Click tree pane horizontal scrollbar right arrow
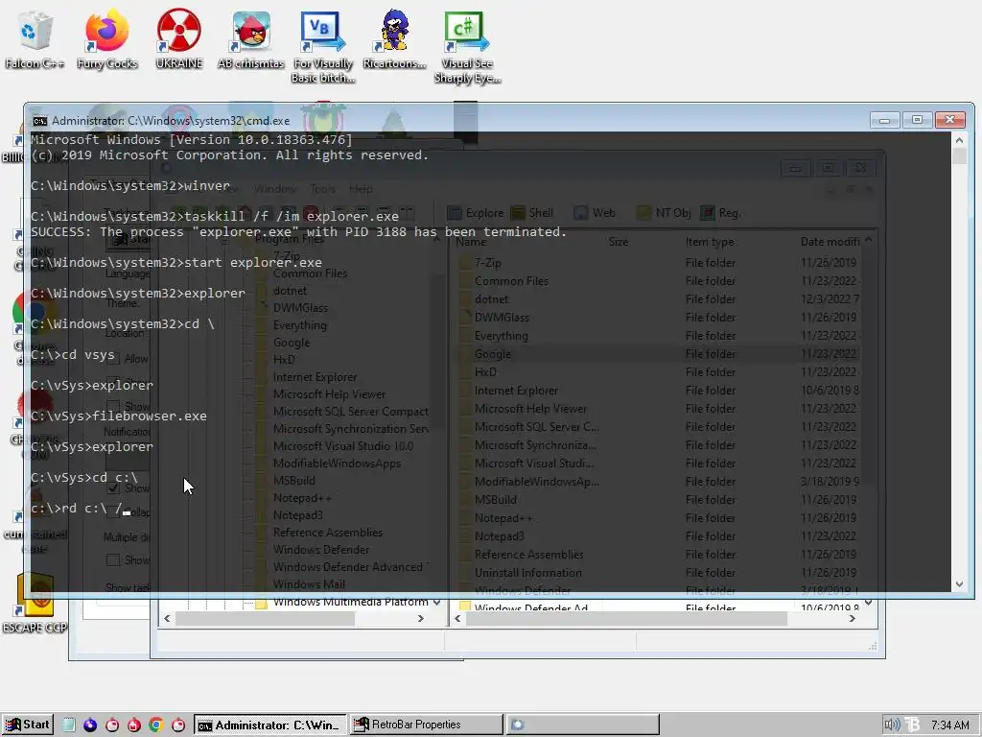This screenshot has width=982, height=737. pos(421,619)
